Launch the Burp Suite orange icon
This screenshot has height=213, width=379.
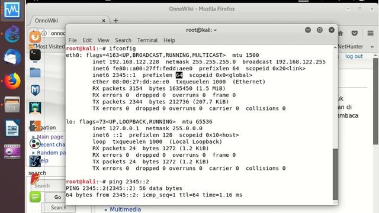(36, 126)
